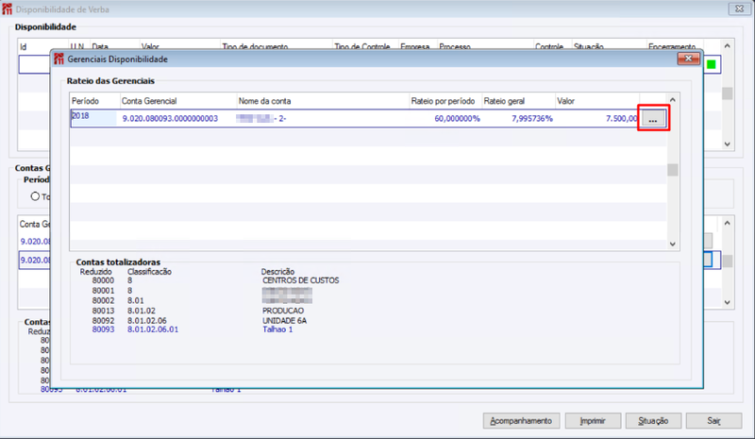
Task: Click classification 8.01.02.06.01
Action: pyautogui.click(x=153, y=329)
